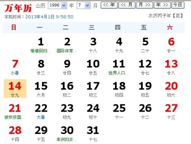Select date 11 with 世界人口 note

119,67
